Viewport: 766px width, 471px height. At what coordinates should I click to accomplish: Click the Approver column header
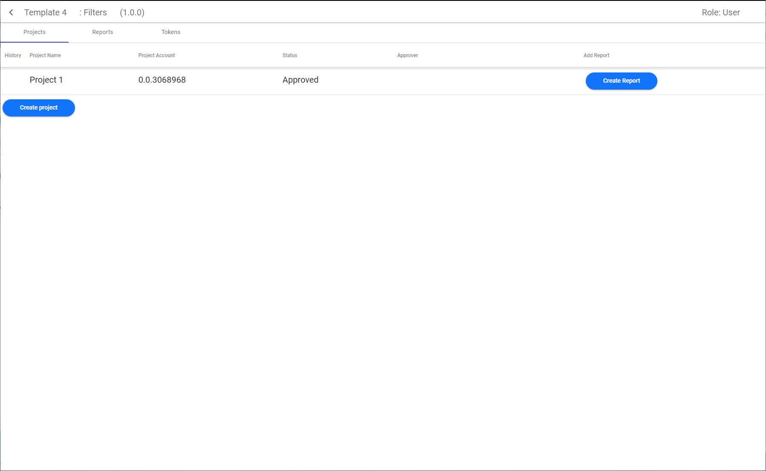click(x=407, y=55)
